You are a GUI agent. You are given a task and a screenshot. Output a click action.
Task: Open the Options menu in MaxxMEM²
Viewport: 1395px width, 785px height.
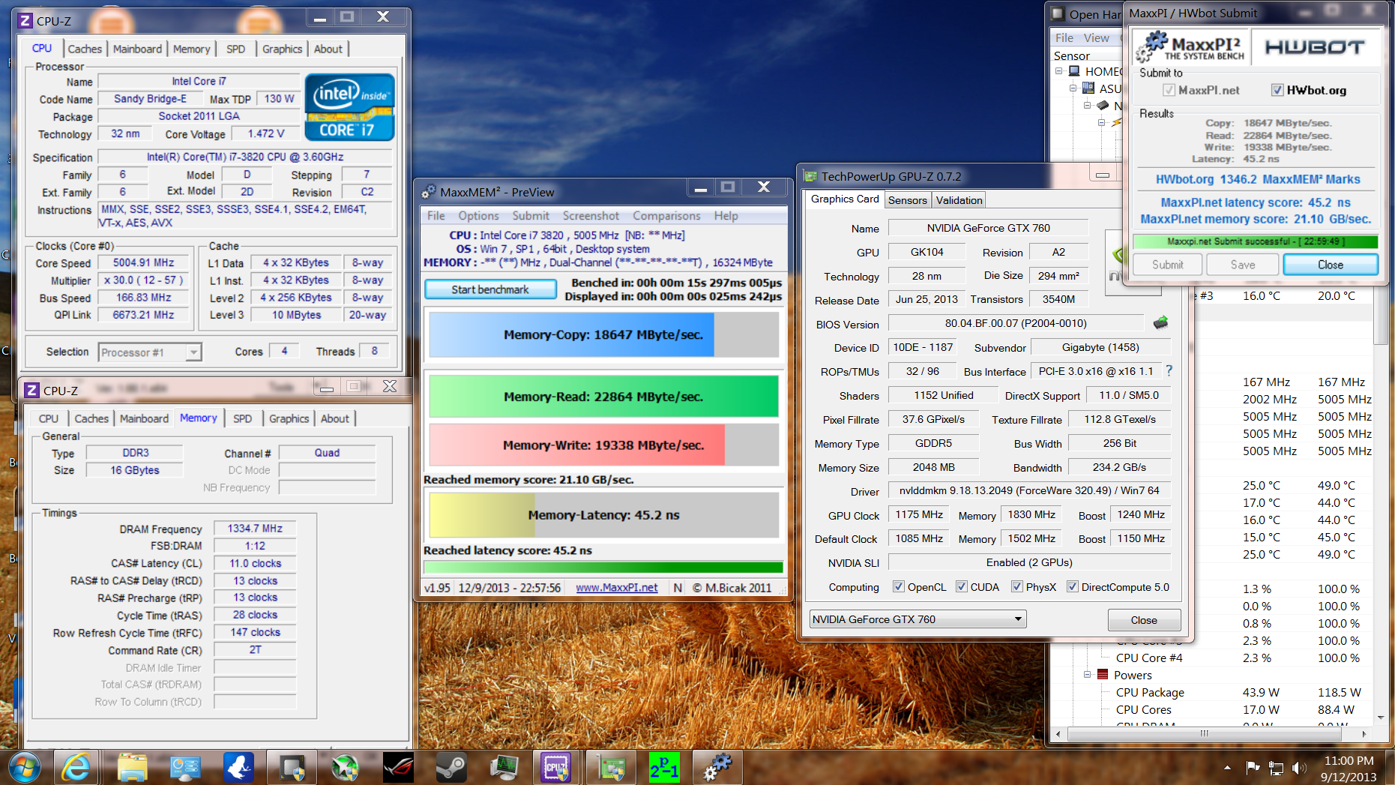(x=478, y=216)
